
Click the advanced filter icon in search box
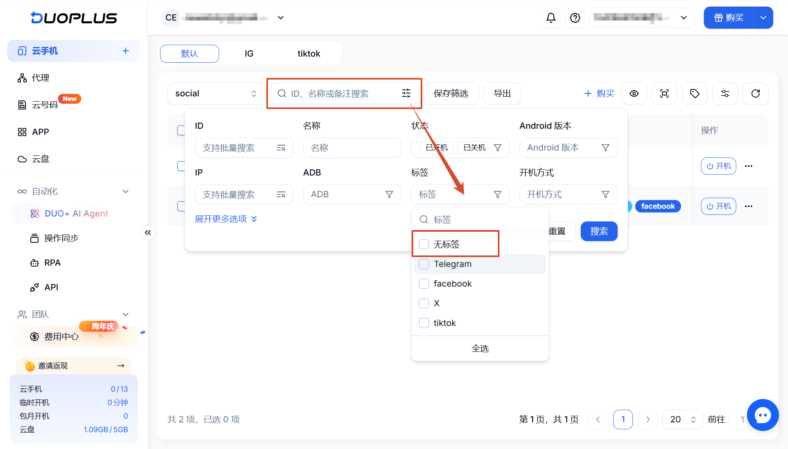coord(406,93)
